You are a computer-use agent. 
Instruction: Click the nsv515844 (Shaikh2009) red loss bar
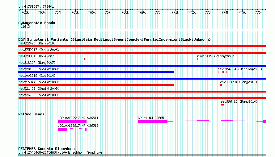pyautogui.click(x=96, y=85)
